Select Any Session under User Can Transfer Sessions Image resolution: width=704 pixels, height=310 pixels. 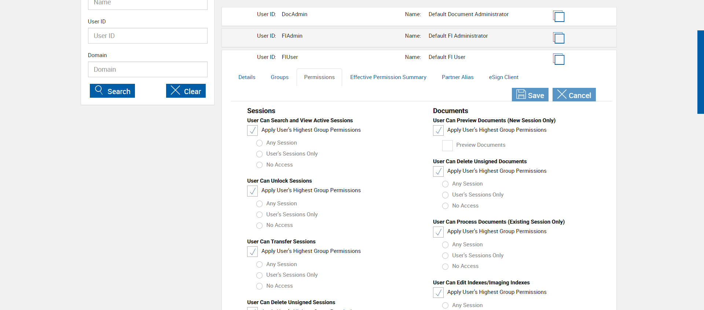pyautogui.click(x=260, y=264)
